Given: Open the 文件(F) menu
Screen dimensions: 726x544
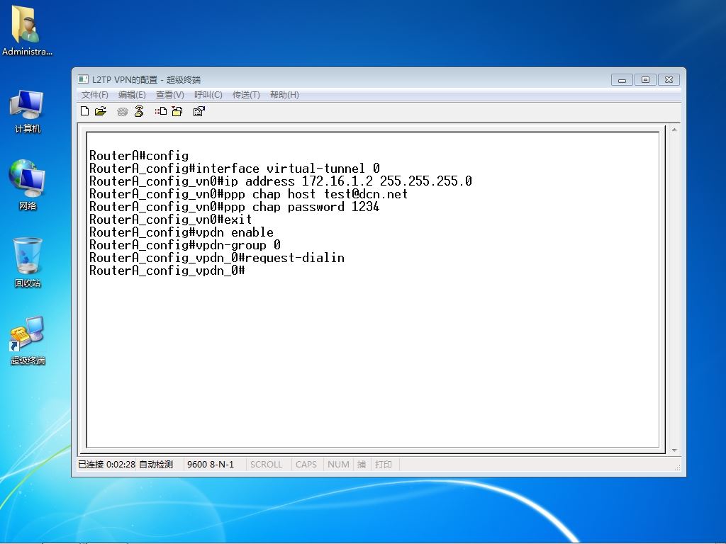Looking at the screenshot, I should pos(94,95).
